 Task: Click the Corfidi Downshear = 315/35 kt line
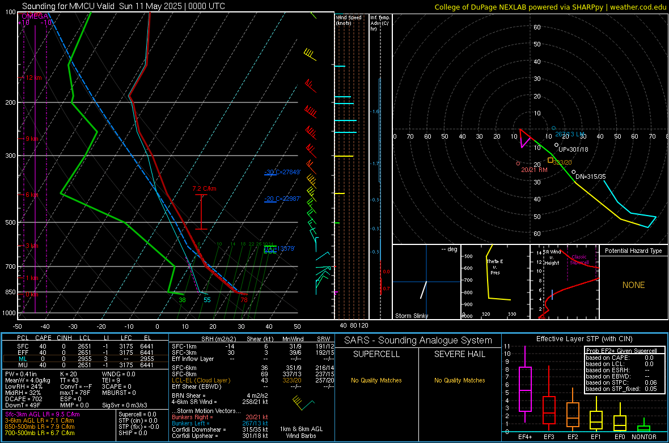pyautogui.click(x=220, y=429)
